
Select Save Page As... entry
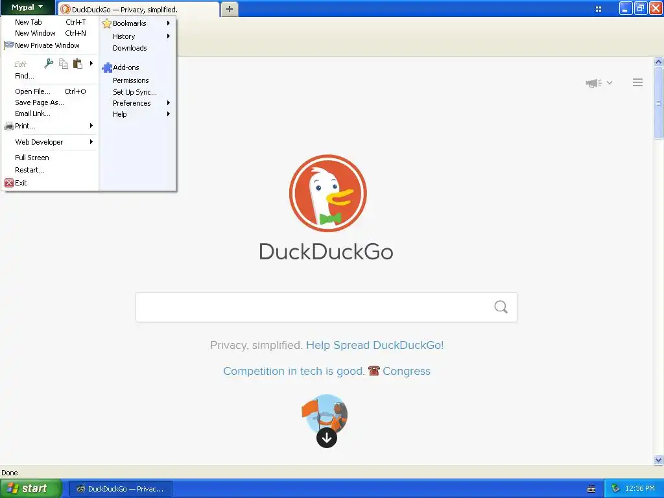pos(50,102)
